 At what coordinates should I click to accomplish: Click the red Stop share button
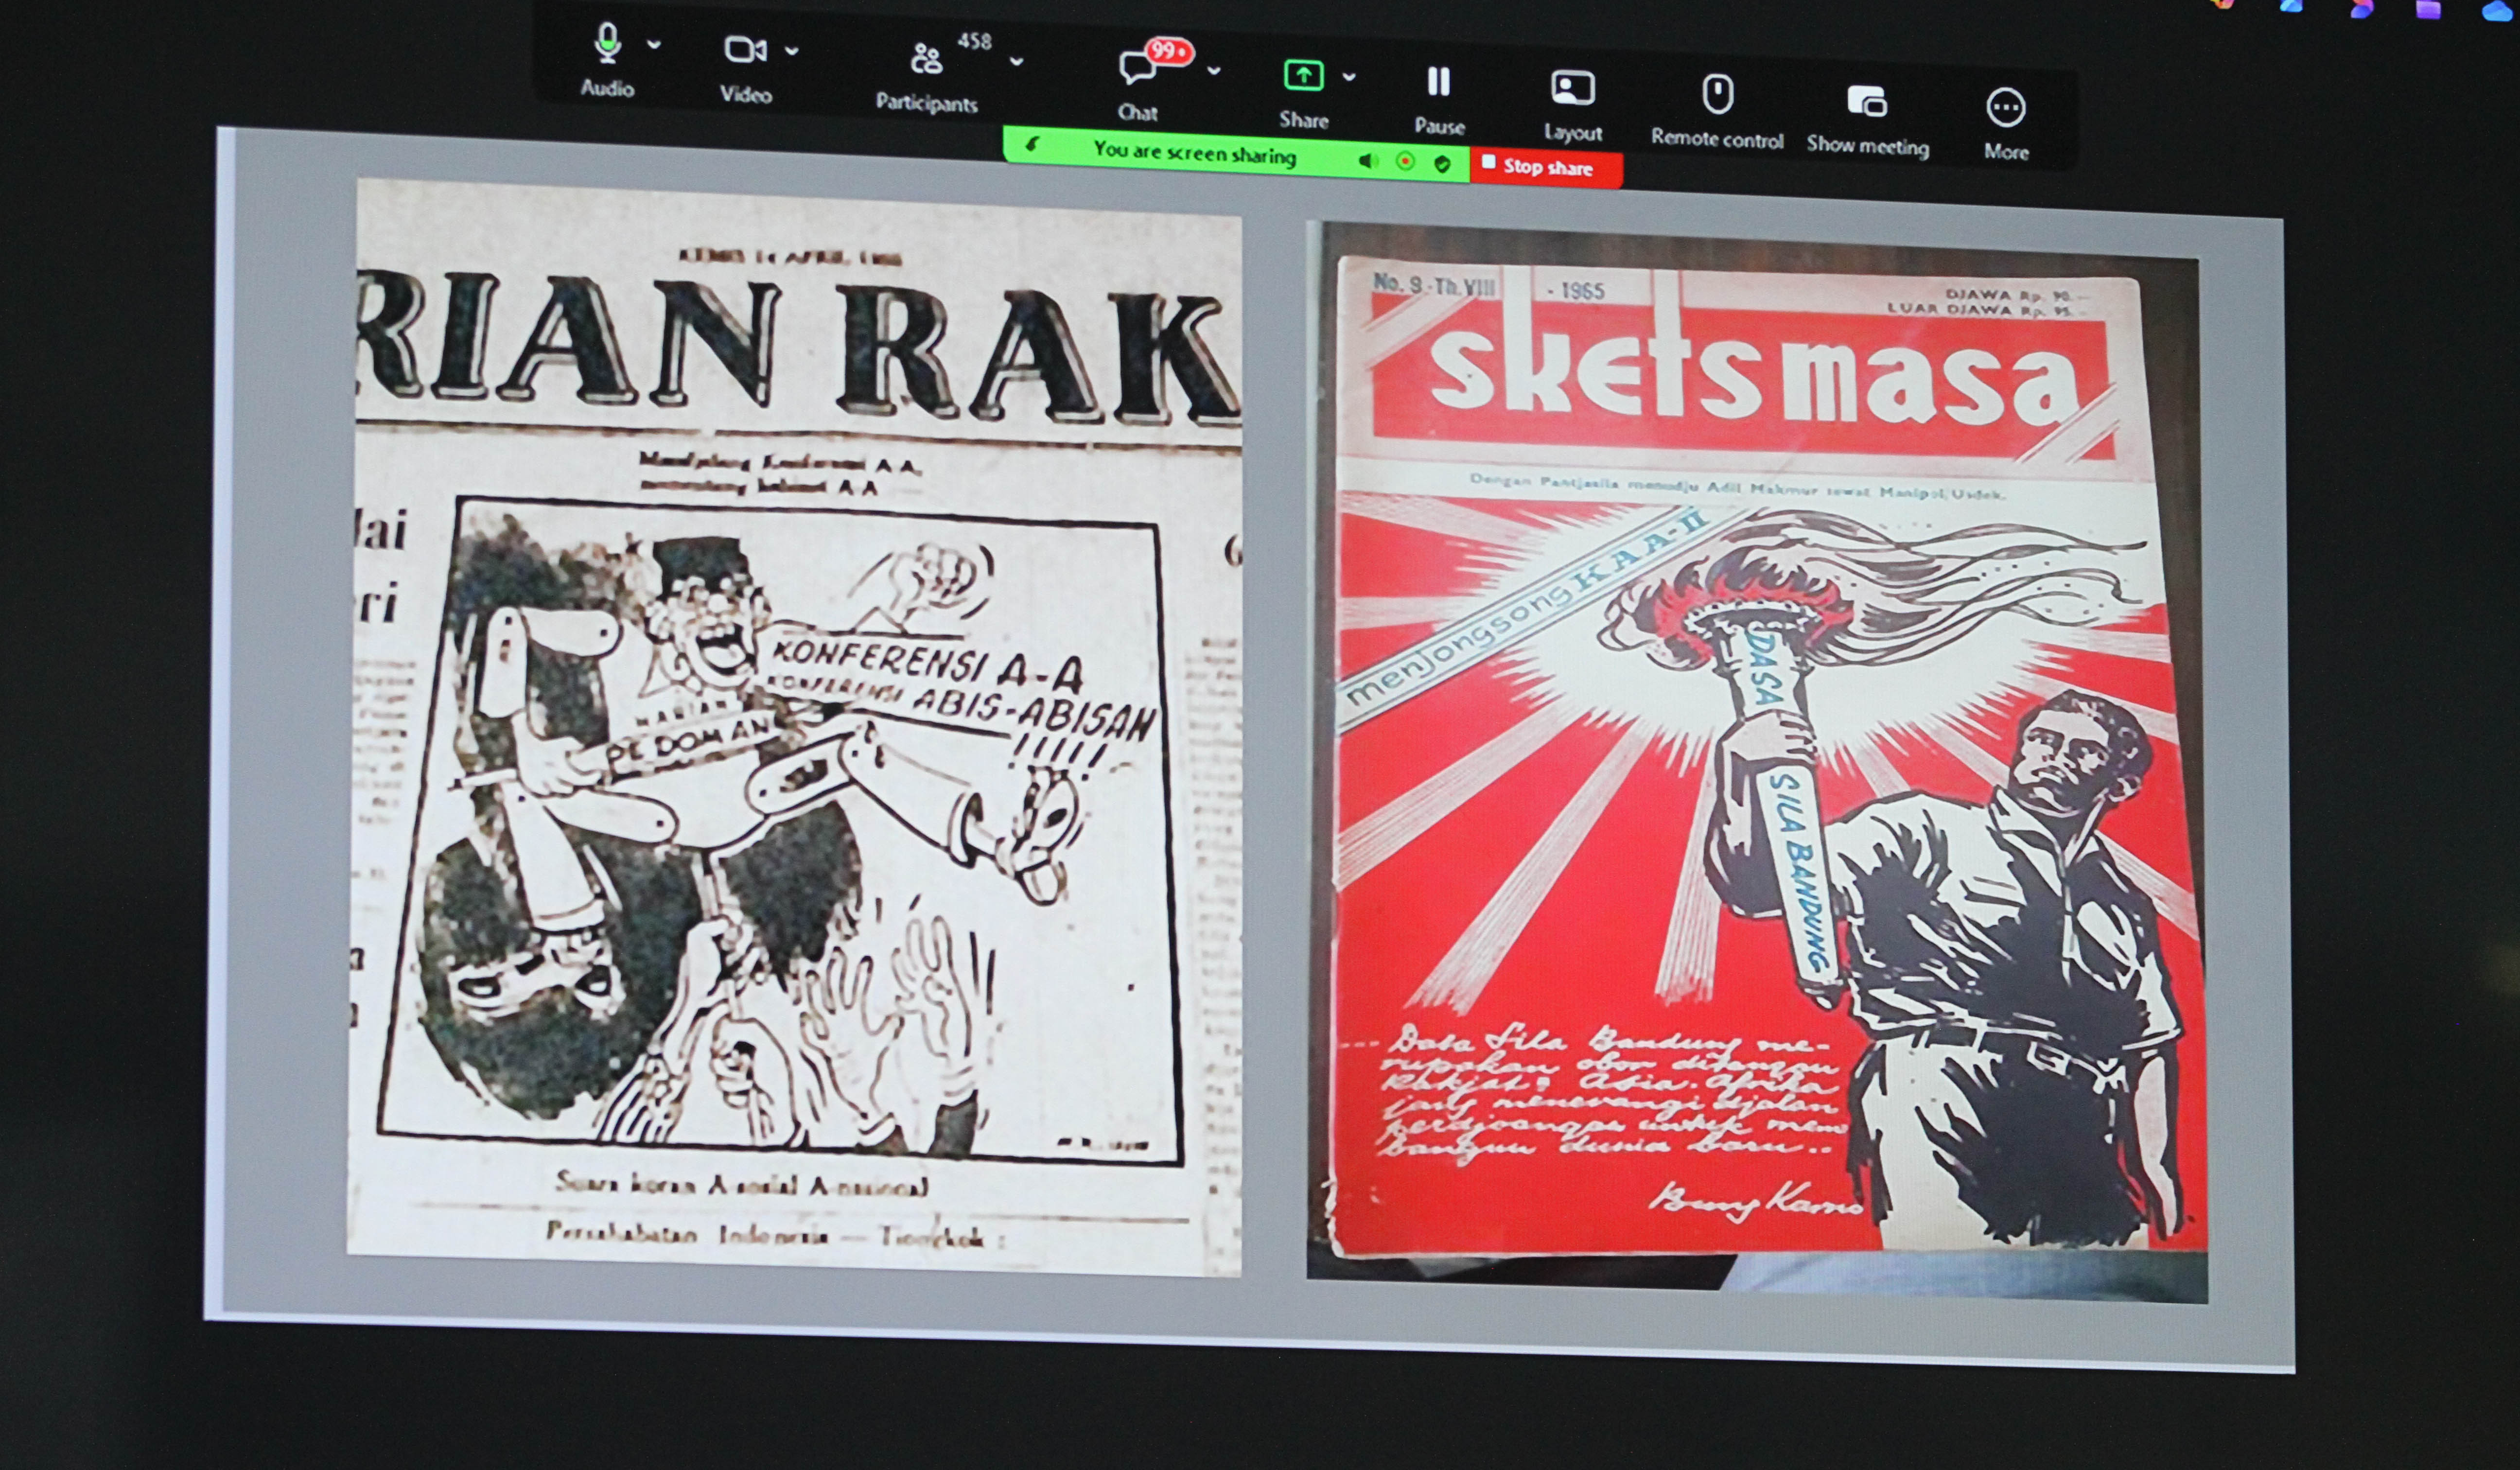(x=1545, y=167)
